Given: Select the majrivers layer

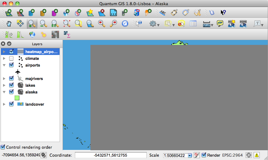Looking at the screenshot, I should point(34,78).
